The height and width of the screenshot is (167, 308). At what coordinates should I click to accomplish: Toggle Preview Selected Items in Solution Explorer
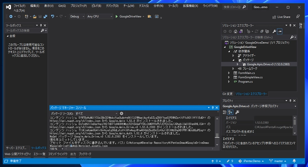(280, 32)
